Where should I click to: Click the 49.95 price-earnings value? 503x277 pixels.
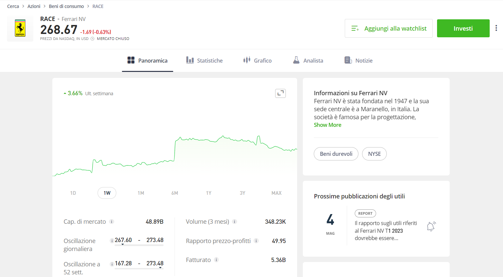279,241
